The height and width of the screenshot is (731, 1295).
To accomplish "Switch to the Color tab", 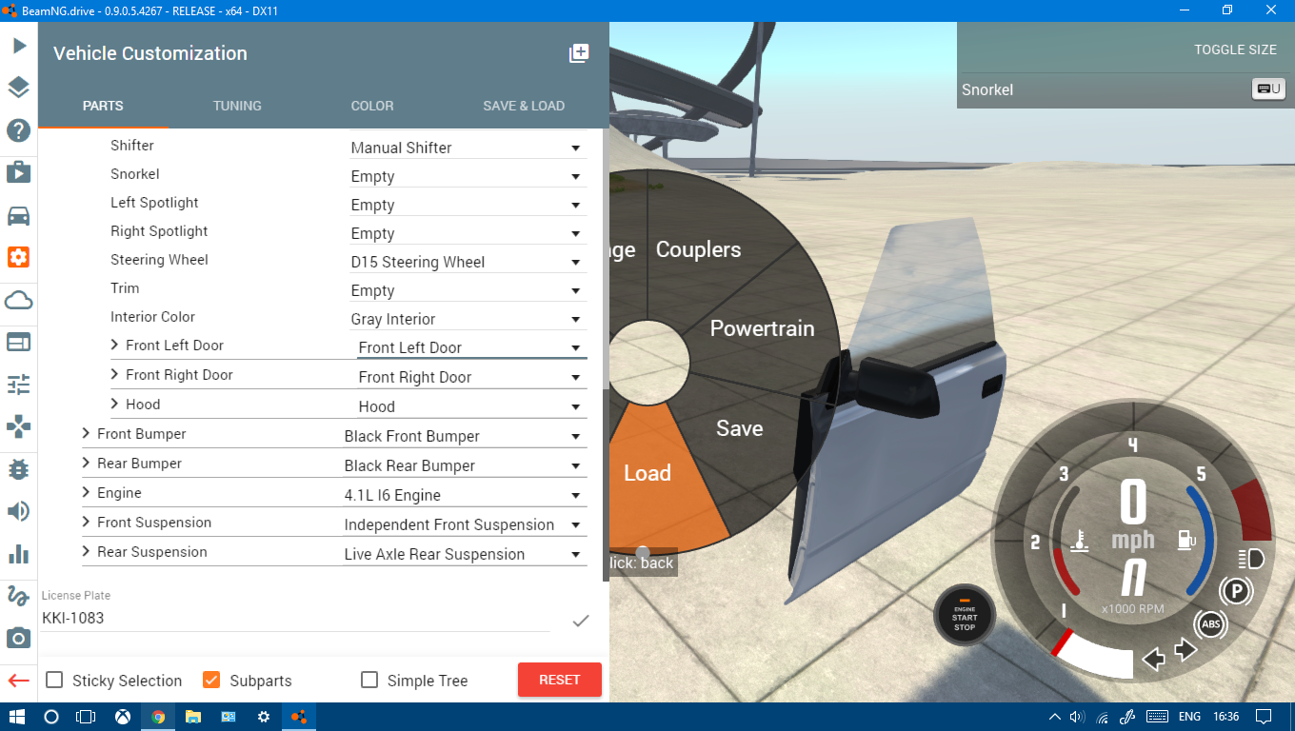I will tap(372, 106).
